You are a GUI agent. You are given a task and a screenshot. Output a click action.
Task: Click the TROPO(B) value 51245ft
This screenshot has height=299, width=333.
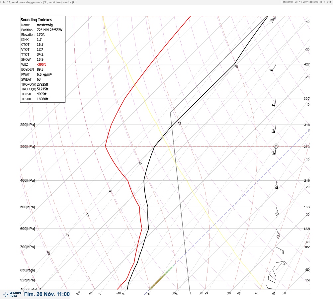click(x=42, y=89)
